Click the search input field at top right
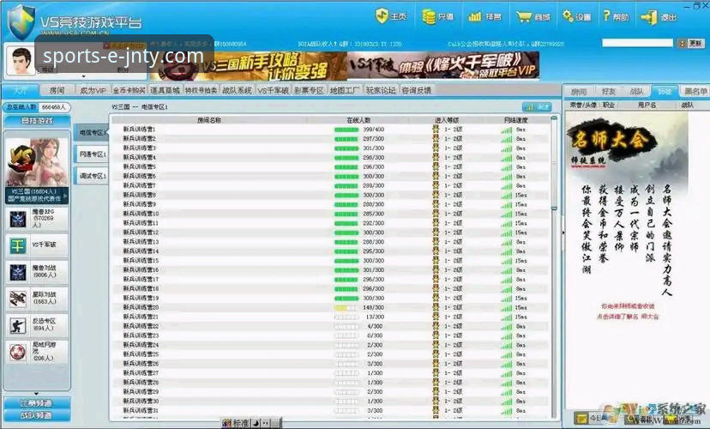The height and width of the screenshot is (429, 710). tap(637, 43)
